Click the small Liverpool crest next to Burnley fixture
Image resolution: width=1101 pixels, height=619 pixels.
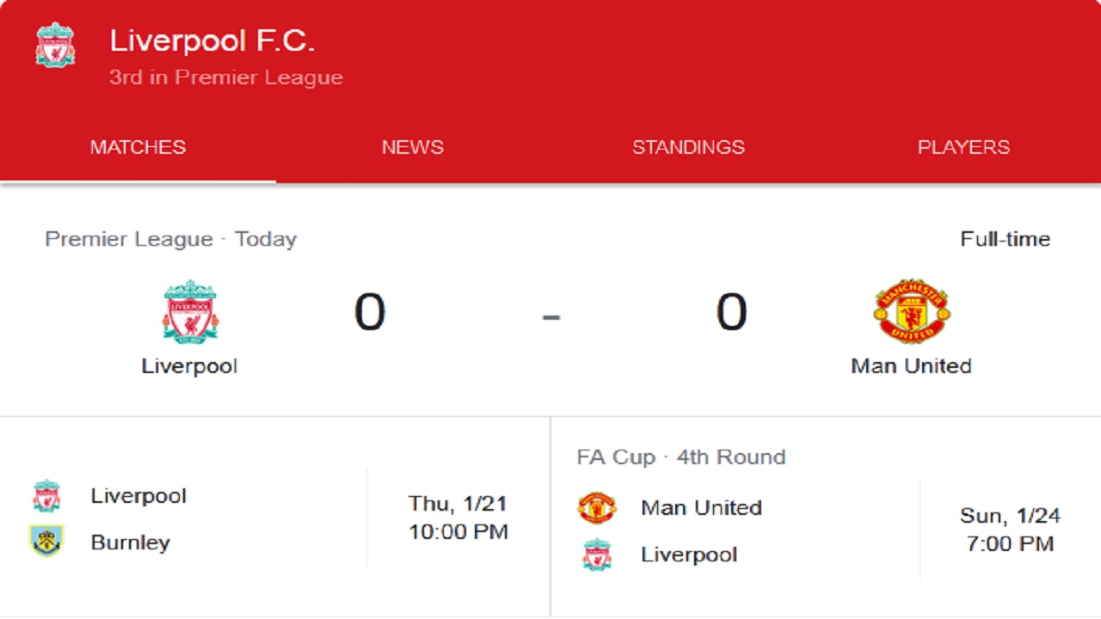point(46,496)
